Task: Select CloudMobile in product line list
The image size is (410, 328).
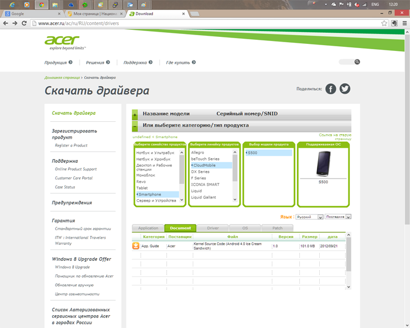Action: point(211,165)
